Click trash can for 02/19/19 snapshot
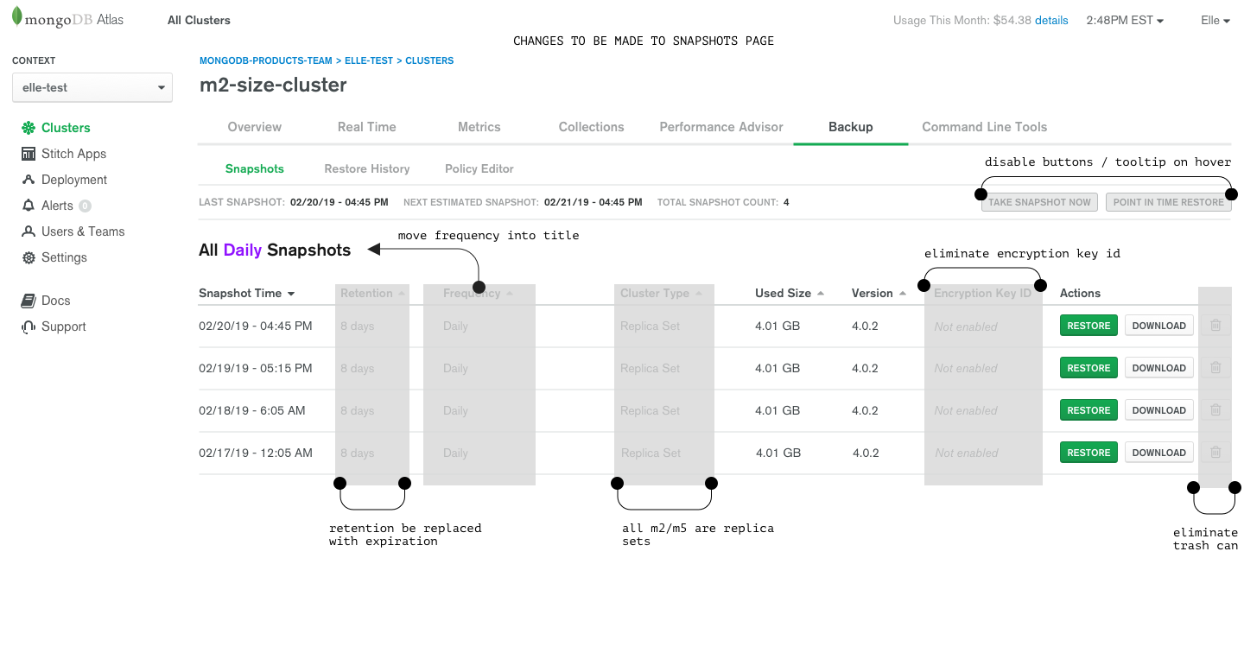The height and width of the screenshot is (653, 1244). click(x=1215, y=368)
